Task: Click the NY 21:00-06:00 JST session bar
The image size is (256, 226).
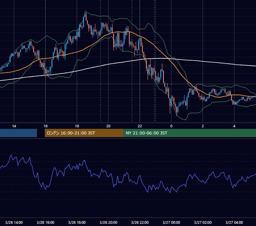Action: pos(189,133)
